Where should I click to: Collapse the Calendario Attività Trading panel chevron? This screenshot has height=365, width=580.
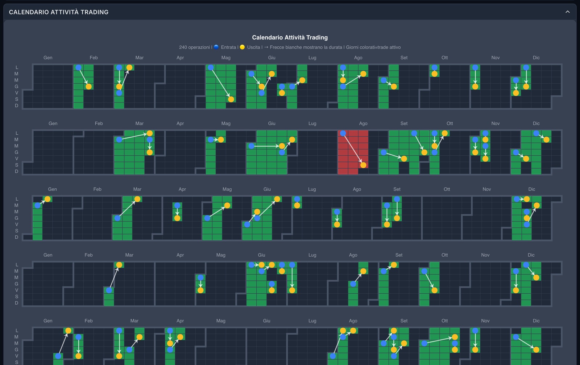tap(568, 12)
